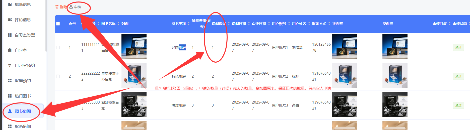Click the 删除 button
The width and height of the screenshot is (470, 130).
61,7
